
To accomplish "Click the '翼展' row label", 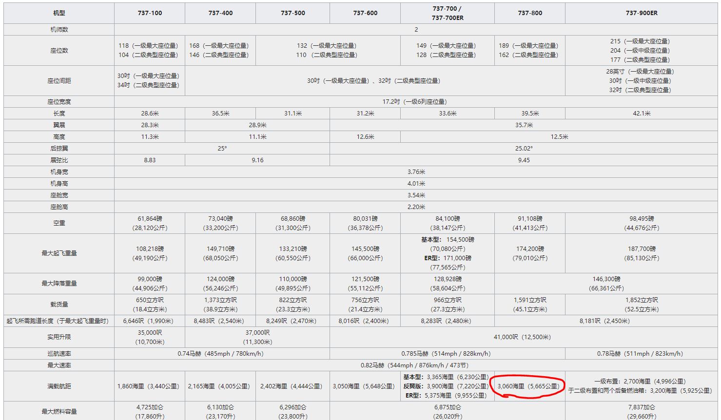I will (59, 125).
